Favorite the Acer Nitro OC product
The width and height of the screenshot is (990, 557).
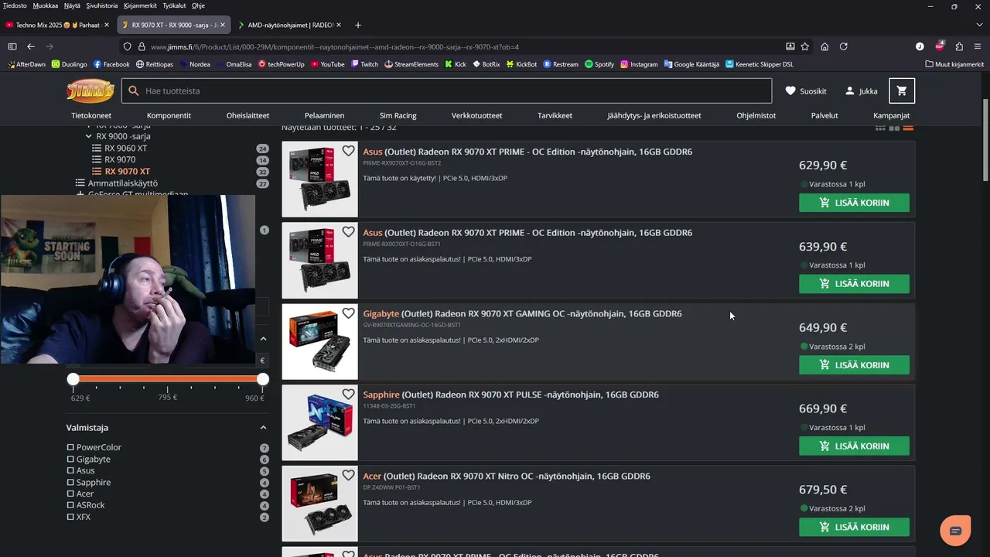pos(348,476)
